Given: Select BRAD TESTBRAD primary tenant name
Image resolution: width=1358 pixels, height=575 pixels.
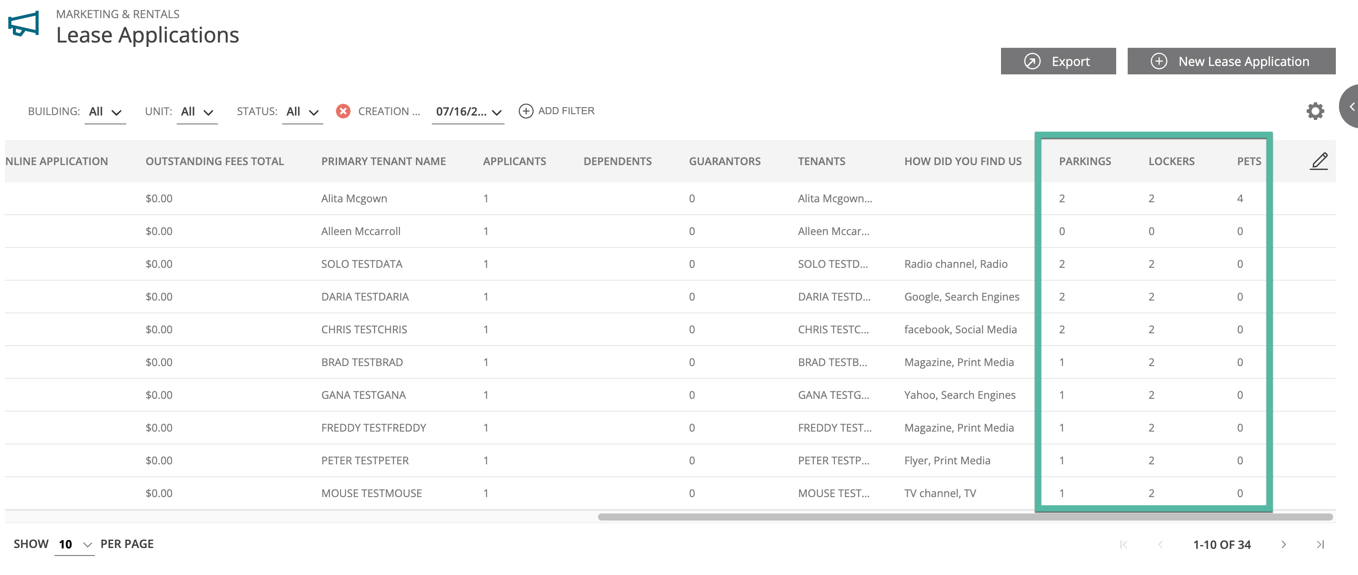Looking at the screenshot, I should click(x=361, y=362).
